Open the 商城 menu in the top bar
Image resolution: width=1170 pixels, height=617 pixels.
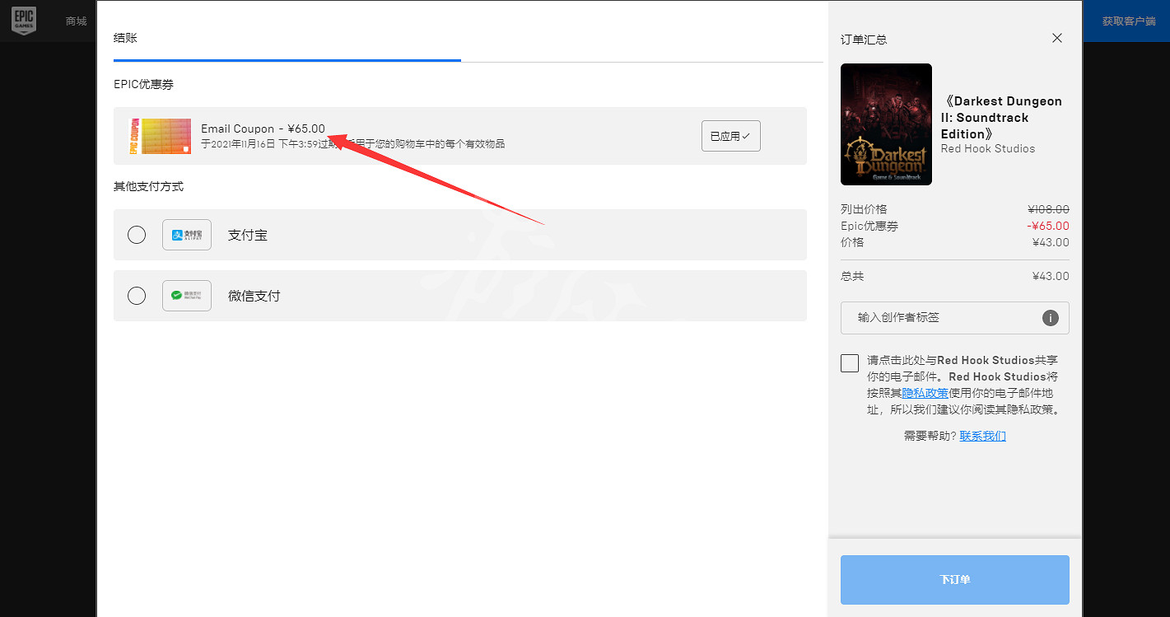76,21
